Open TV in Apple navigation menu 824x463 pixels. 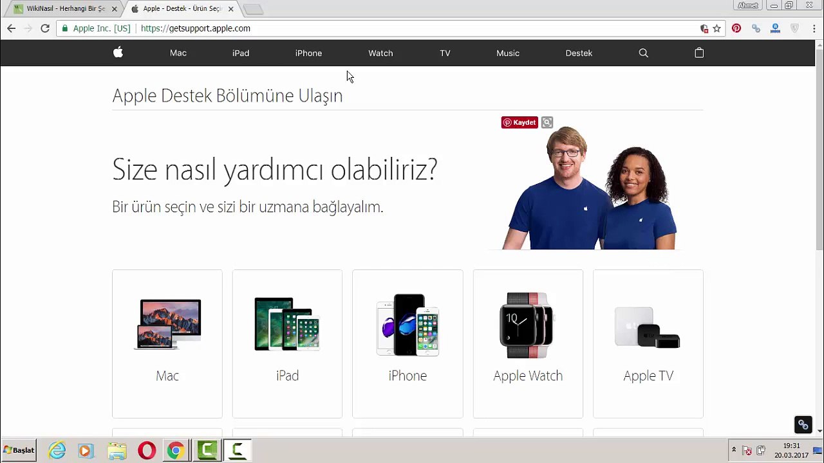pos(445,53)
